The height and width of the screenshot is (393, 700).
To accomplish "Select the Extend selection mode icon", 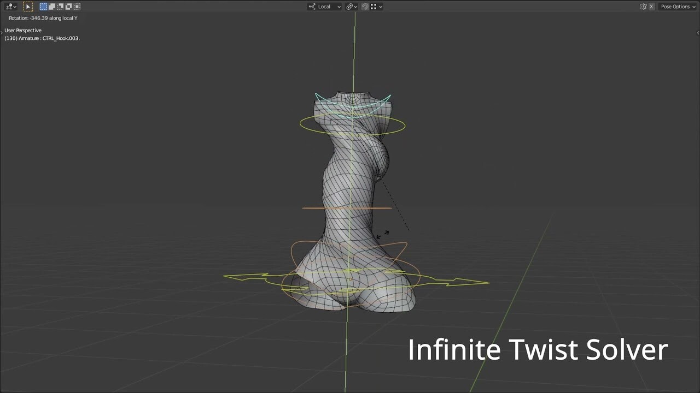I will 51,7.
